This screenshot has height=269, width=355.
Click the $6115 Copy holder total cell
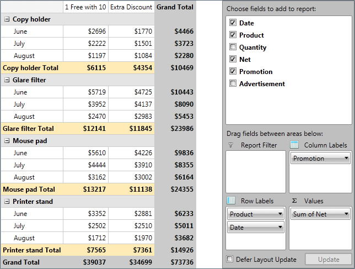[85, 68]
